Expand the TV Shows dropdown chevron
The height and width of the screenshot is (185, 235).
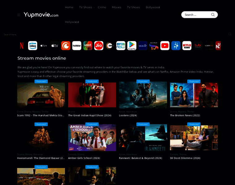[x=94, y=8]
